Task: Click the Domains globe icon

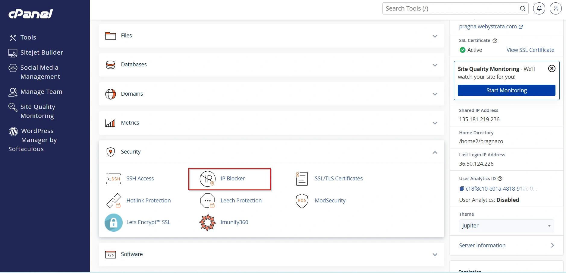Action: [x=111, y=94]
